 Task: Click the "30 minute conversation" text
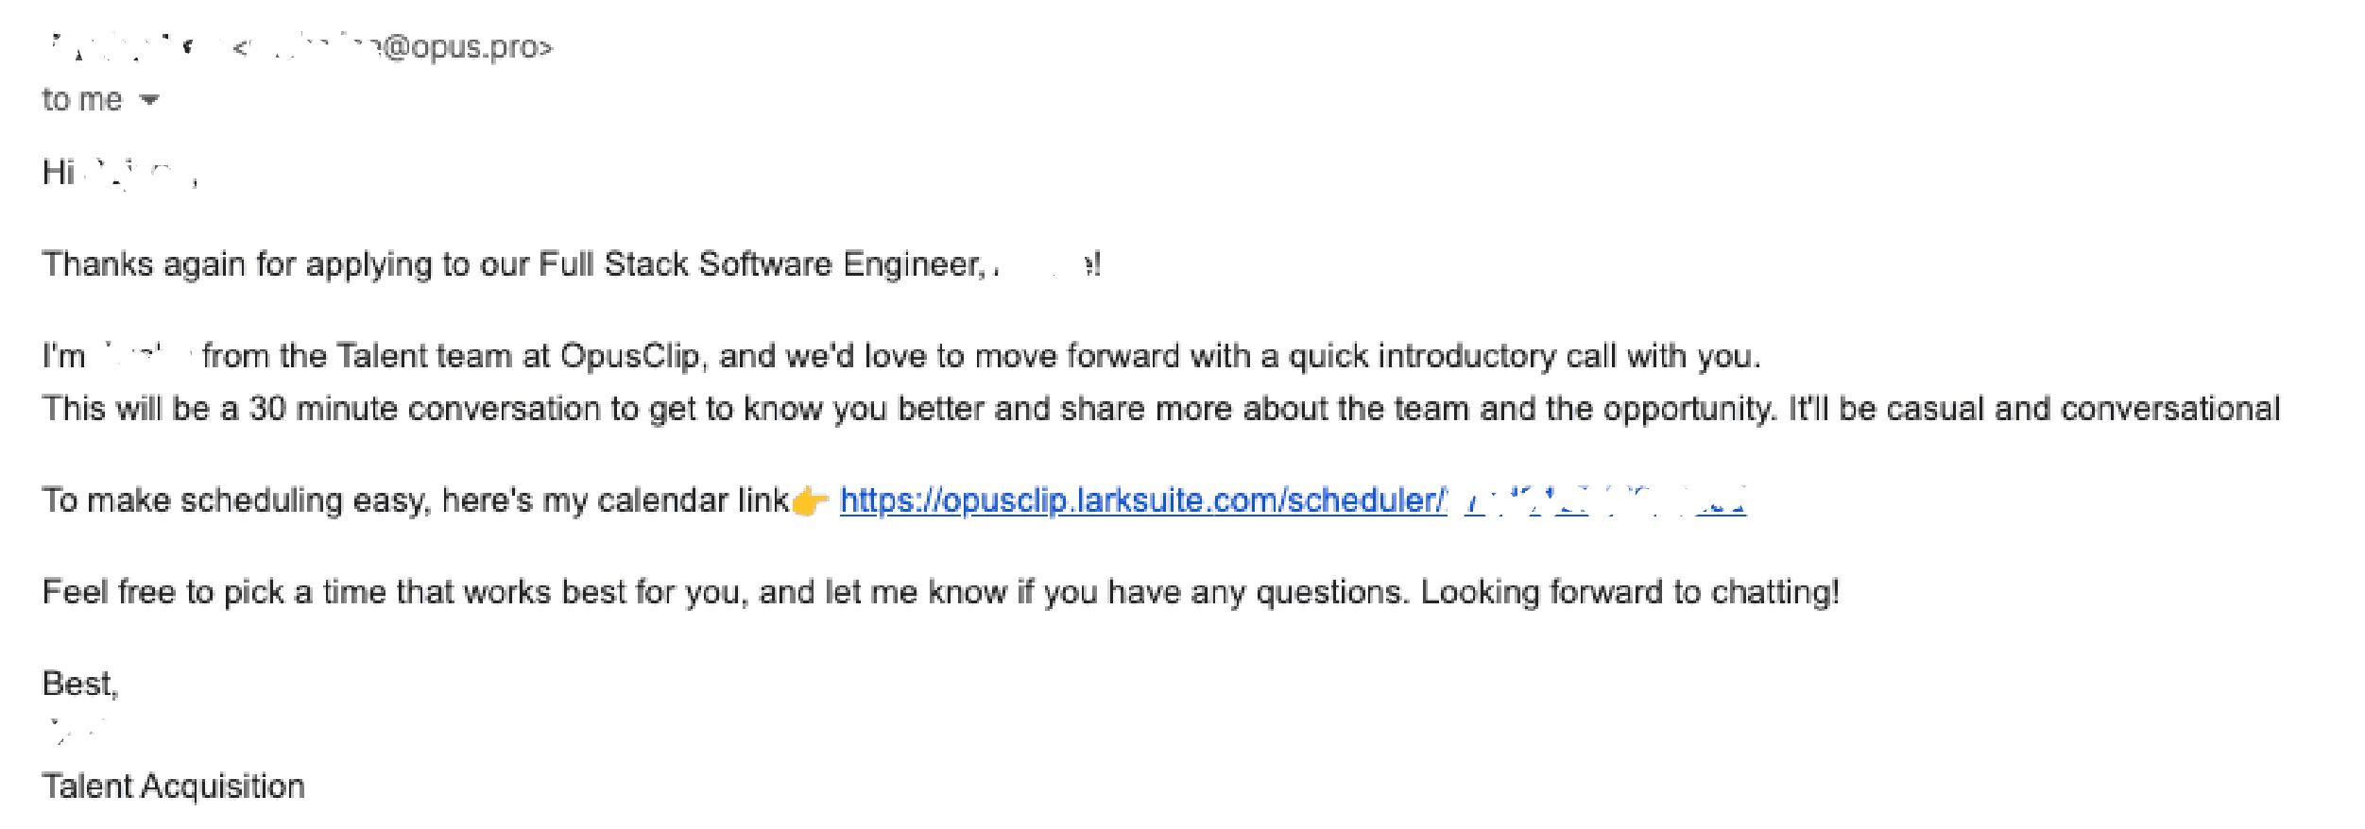(x=425, y=409)
